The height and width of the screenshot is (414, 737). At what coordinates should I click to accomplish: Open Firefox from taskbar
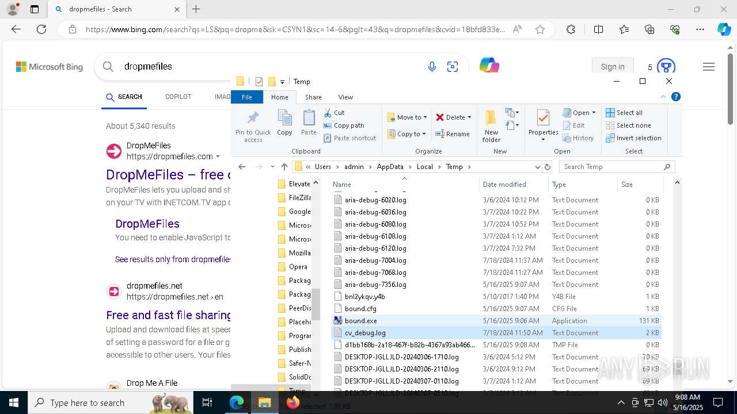pos(293,402)
